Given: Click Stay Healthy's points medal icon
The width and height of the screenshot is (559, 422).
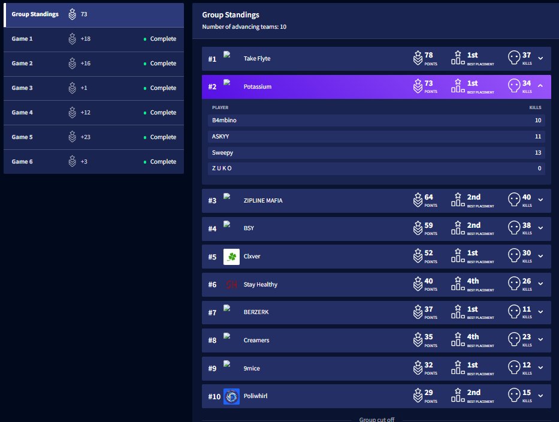Looking at the screenshot, I should [x=418, y=284].
